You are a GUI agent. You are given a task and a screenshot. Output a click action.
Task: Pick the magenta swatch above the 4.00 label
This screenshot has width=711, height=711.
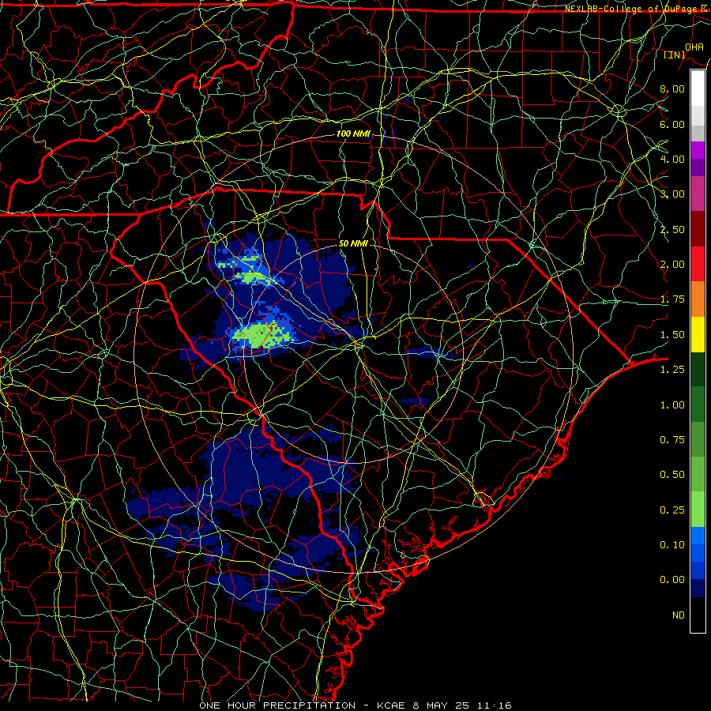pyautogui.click(x=698, y=150)
